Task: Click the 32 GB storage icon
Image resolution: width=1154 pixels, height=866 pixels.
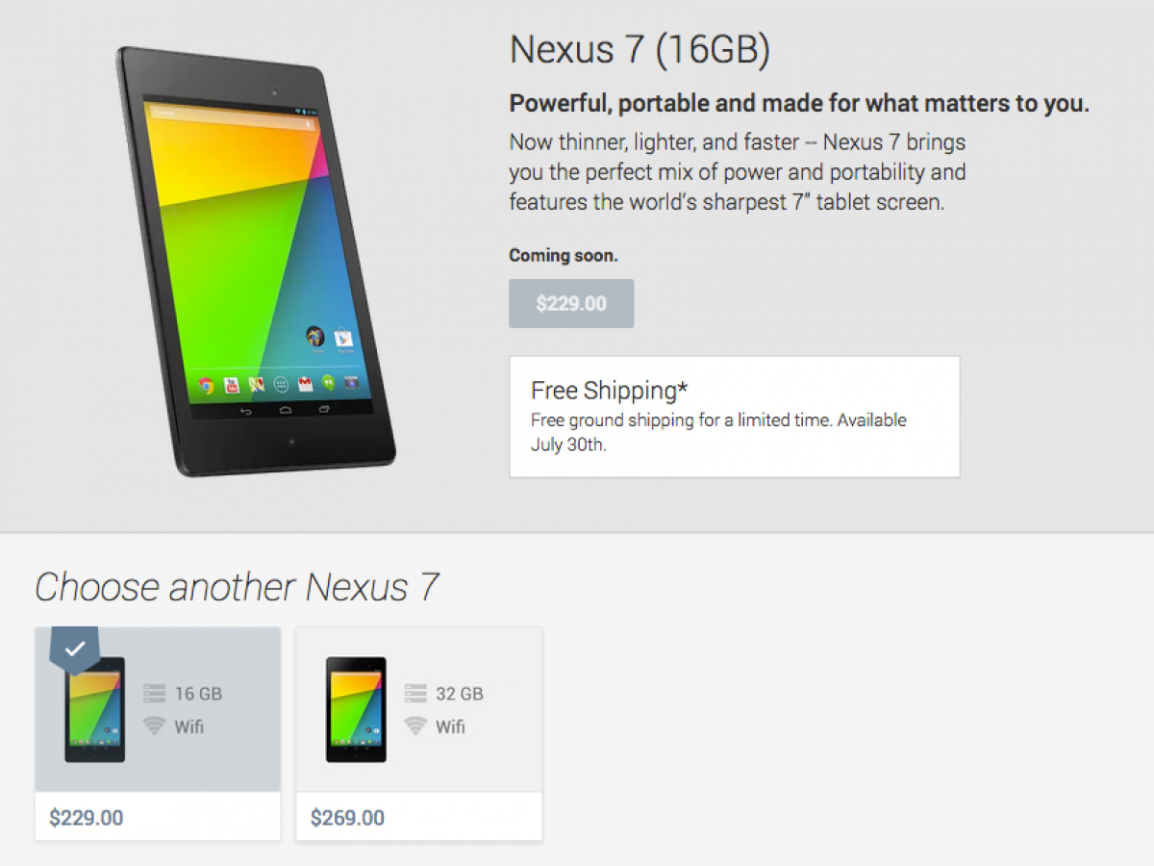Action: click(414, 693)
